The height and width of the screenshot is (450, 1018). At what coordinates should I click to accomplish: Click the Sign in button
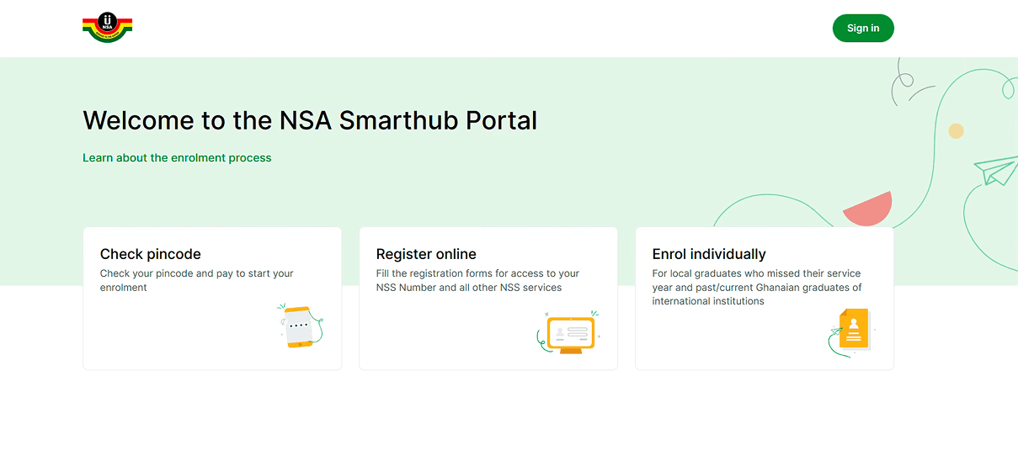click(x=863, y=28)
